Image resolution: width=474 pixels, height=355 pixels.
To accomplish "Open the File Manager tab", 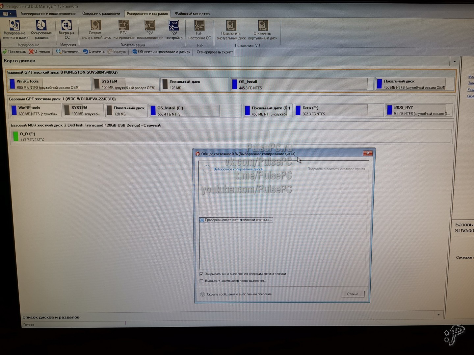I will tap(192, 14).
